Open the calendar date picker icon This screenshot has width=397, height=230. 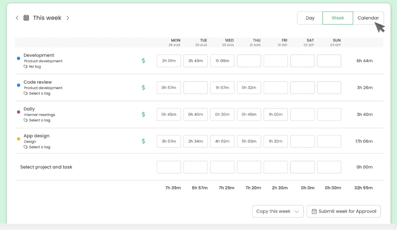(26, 18)
